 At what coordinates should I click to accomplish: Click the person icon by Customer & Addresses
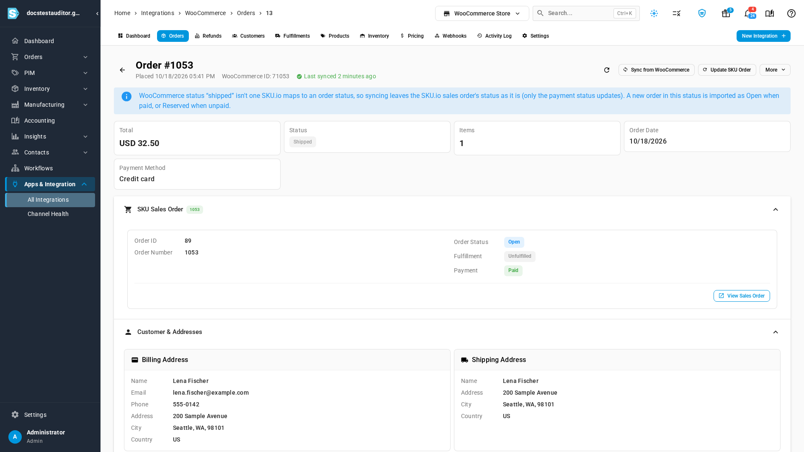coord(128,332)
